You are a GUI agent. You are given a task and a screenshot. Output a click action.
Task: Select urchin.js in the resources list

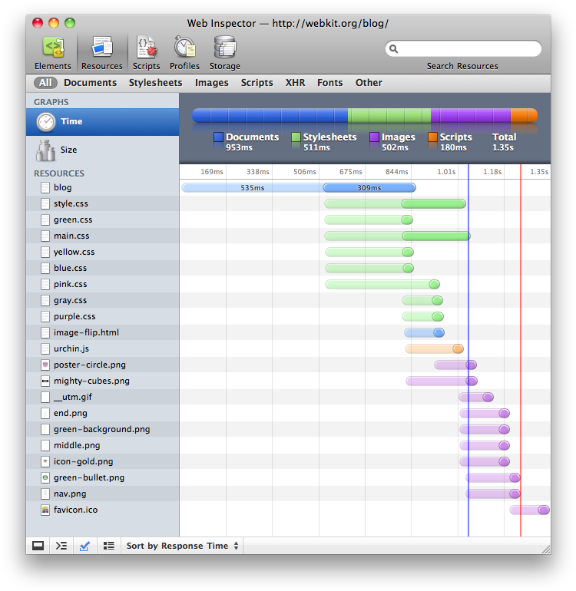(x=71, y=348)
